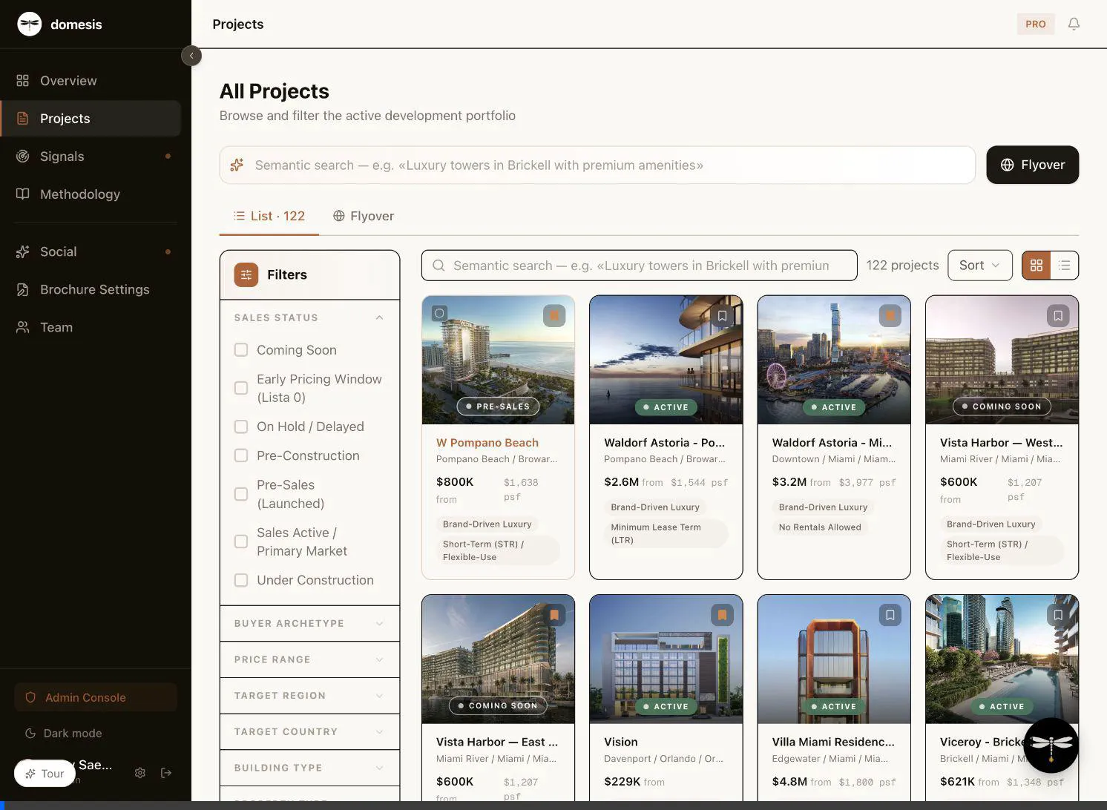Viewport: 1107px width, 810px height.
Task: Open Methodology in the sidebar
Action: click(91, 194)
